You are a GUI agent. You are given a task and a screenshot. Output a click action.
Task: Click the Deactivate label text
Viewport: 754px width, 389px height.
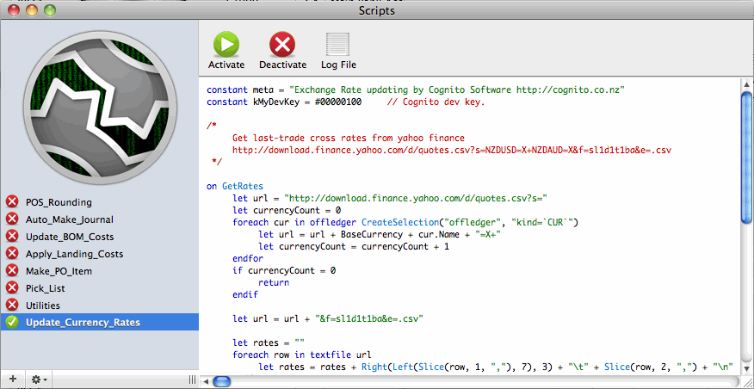point(282,65)
